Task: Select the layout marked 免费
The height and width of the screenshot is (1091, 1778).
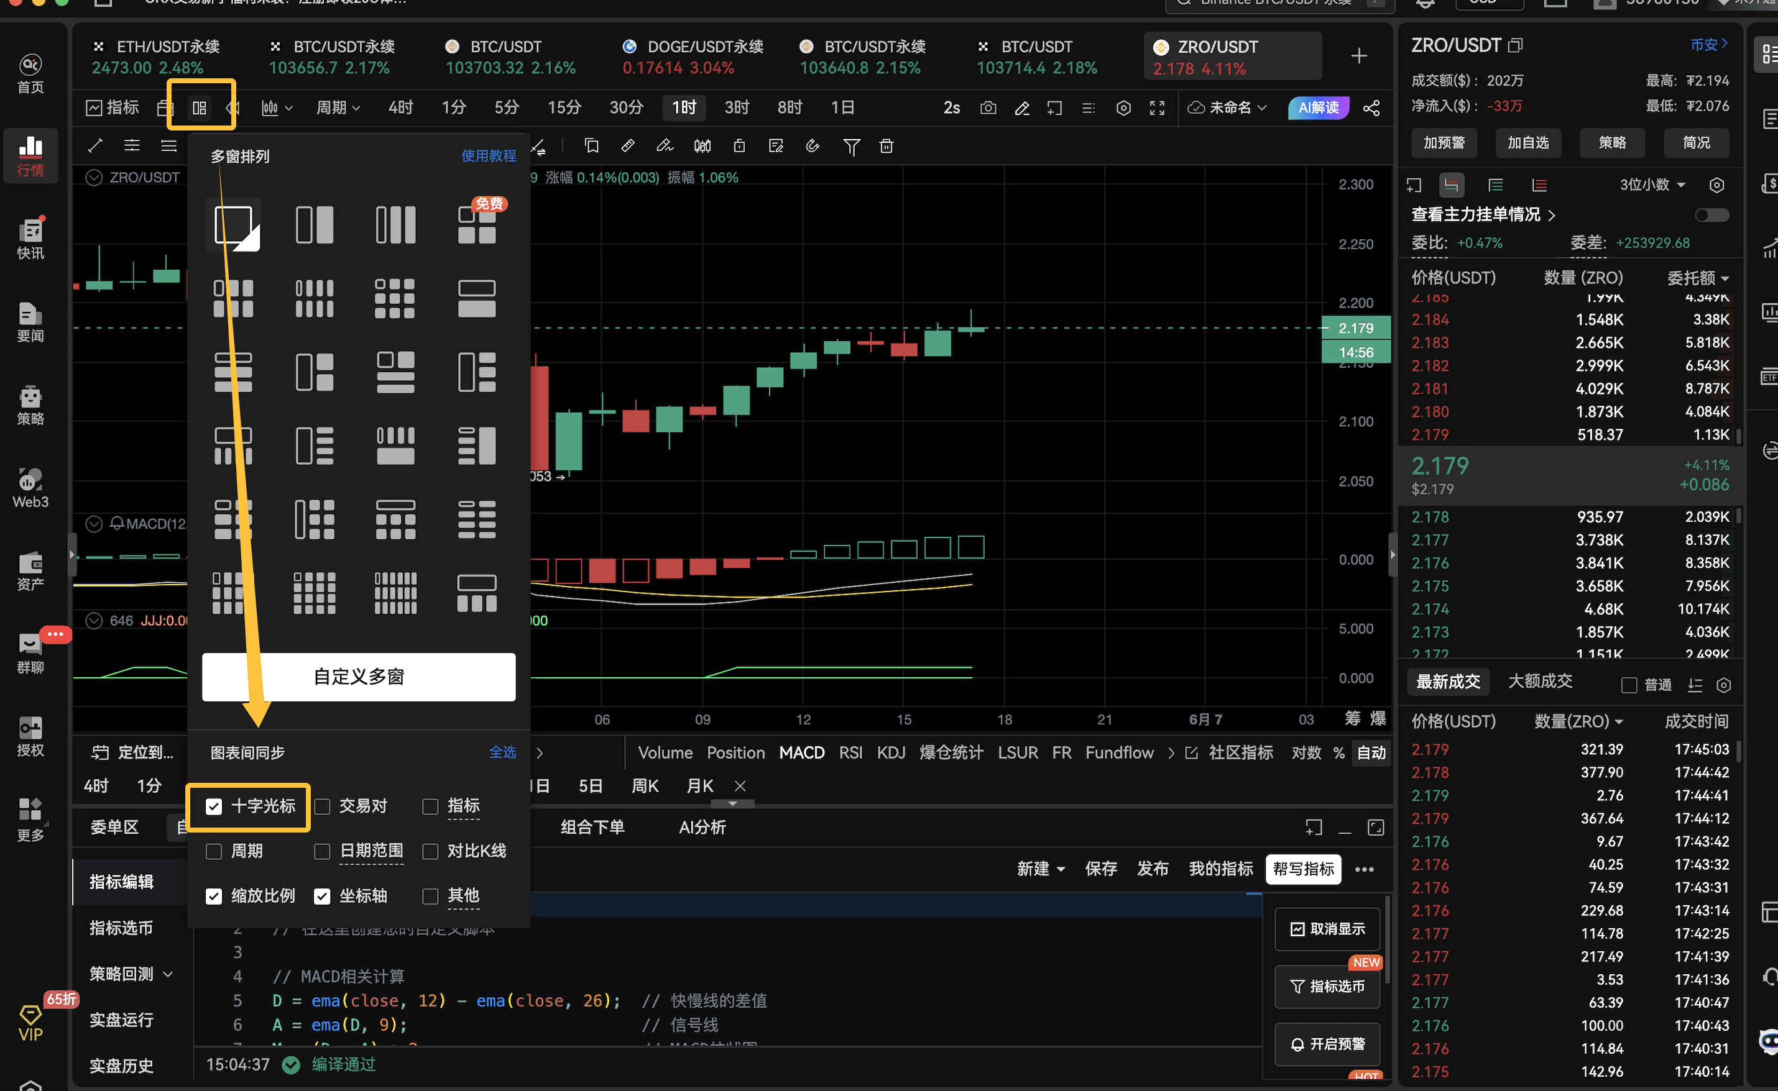Action: 477,224
